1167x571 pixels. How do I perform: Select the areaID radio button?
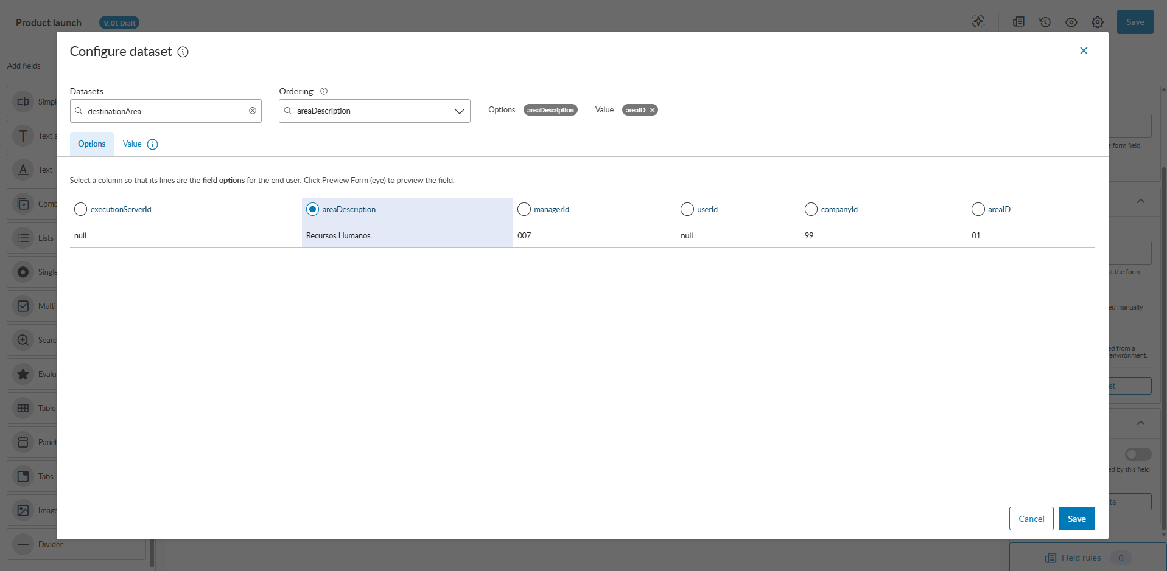(978, 209)
